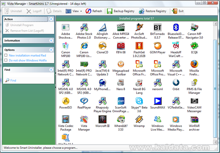Select the VideoCAM Messenger icon
This screenshot has width=220, height=153.
(x=194, y=101)
